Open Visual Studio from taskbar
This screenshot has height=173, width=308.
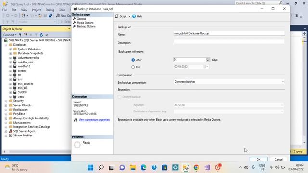207,168
